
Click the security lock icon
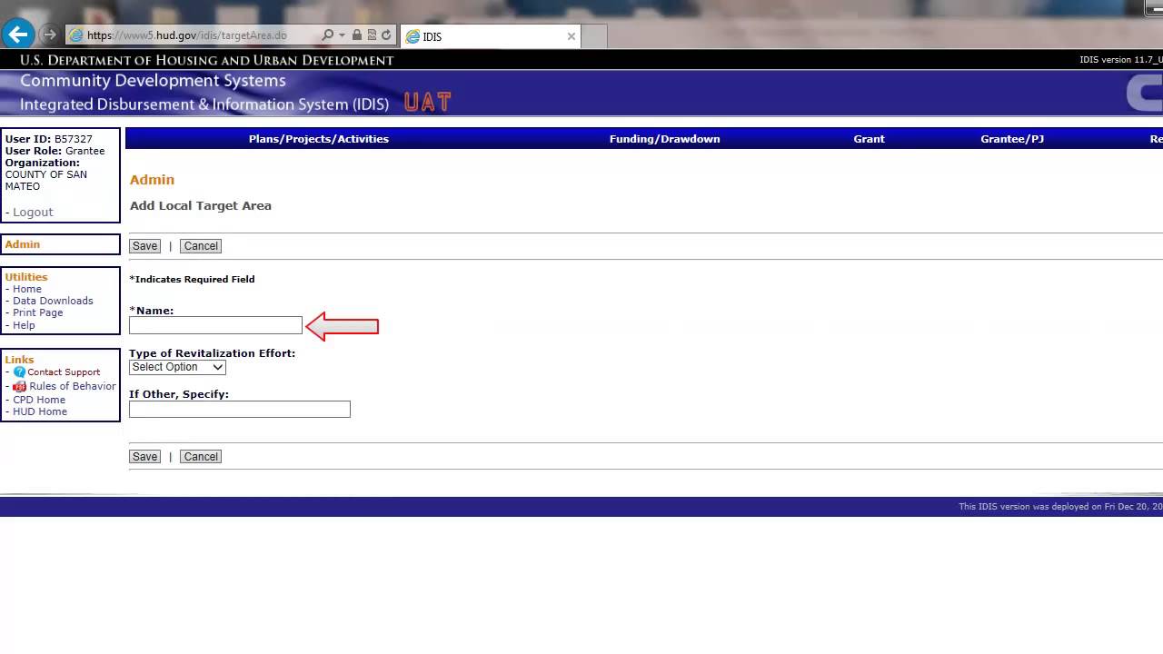(x=357, y=35)
